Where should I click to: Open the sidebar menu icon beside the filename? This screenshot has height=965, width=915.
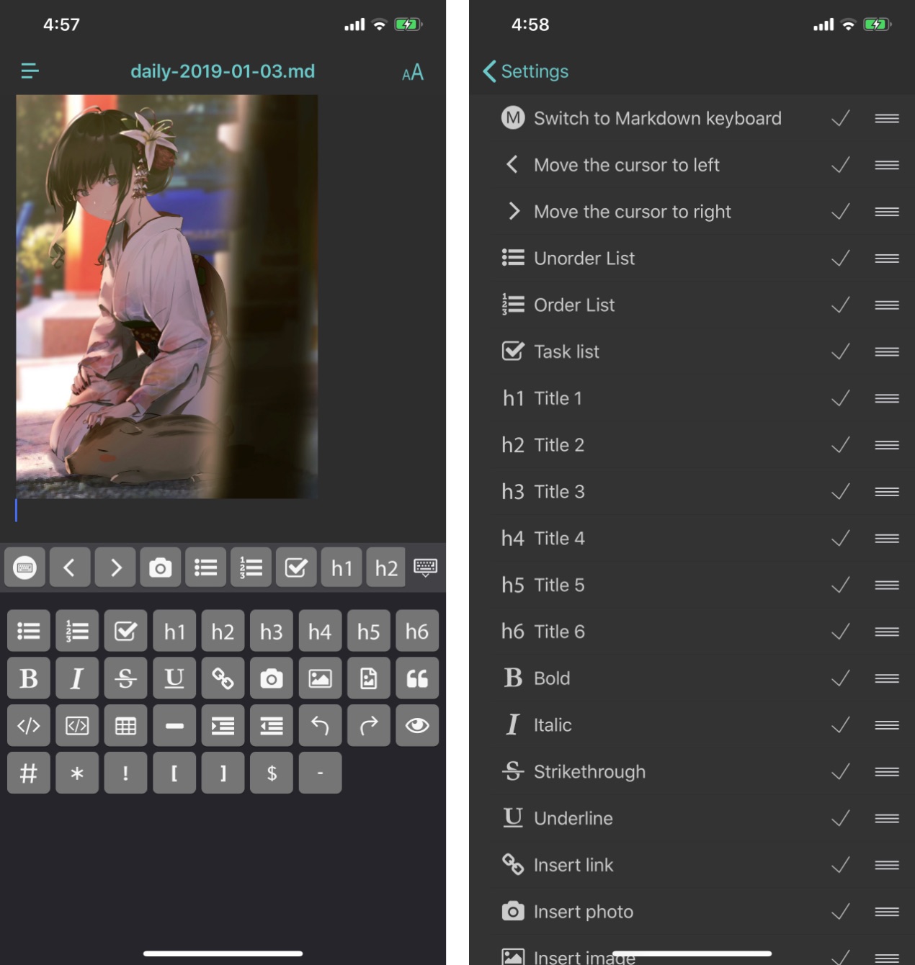30,71
